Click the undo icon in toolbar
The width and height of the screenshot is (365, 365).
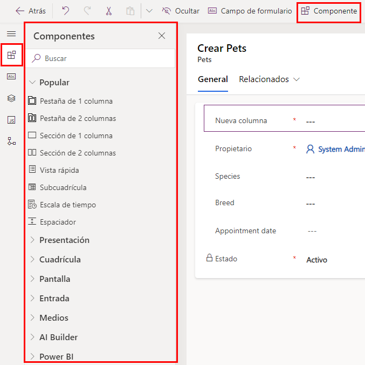coord(66,11)
